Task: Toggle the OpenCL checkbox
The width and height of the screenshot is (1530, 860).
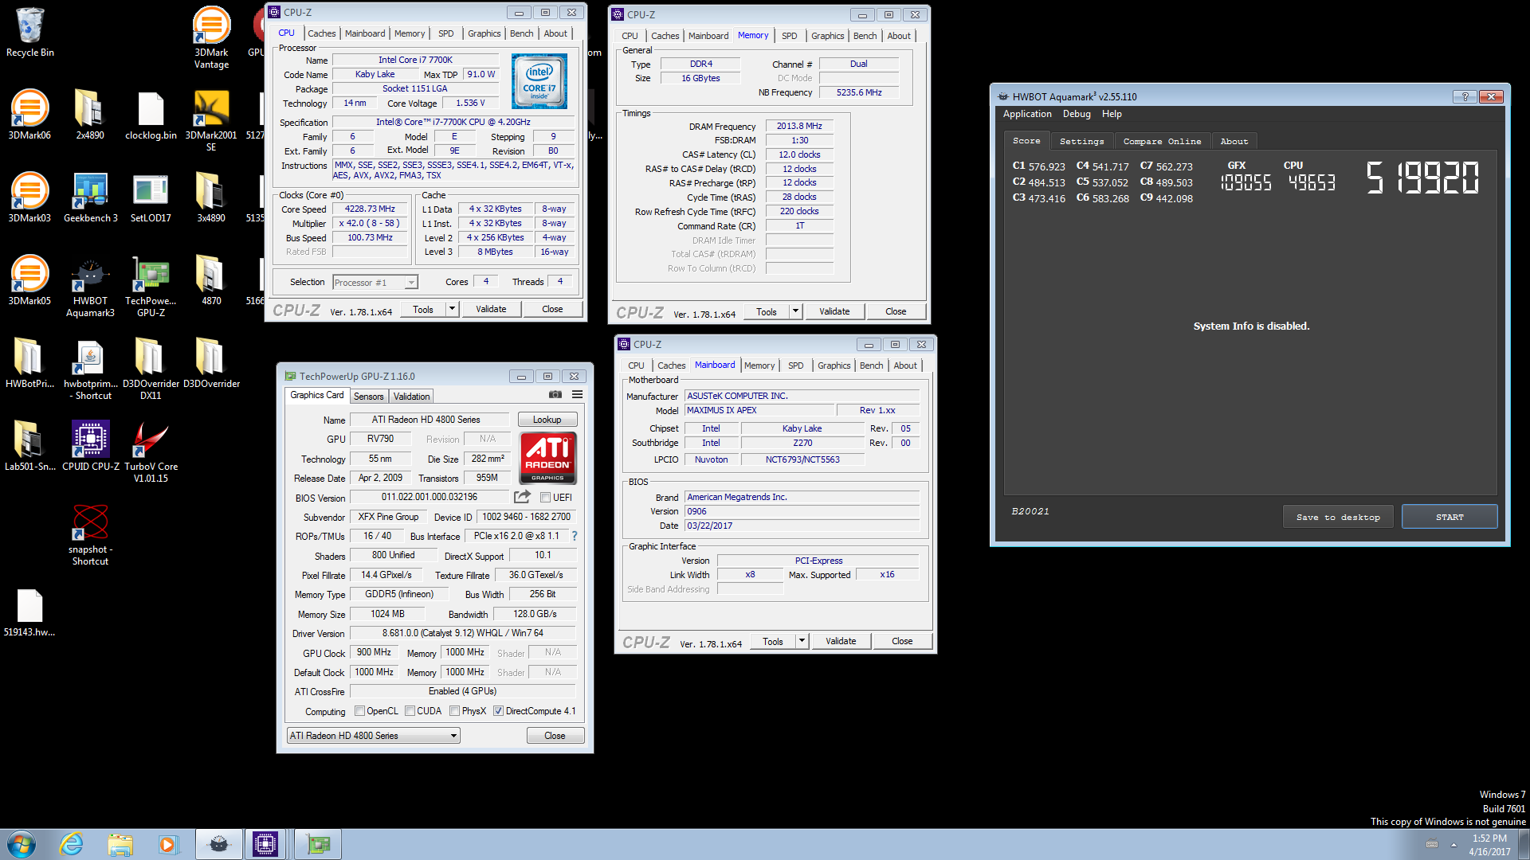Action: [x=359, y=711]
